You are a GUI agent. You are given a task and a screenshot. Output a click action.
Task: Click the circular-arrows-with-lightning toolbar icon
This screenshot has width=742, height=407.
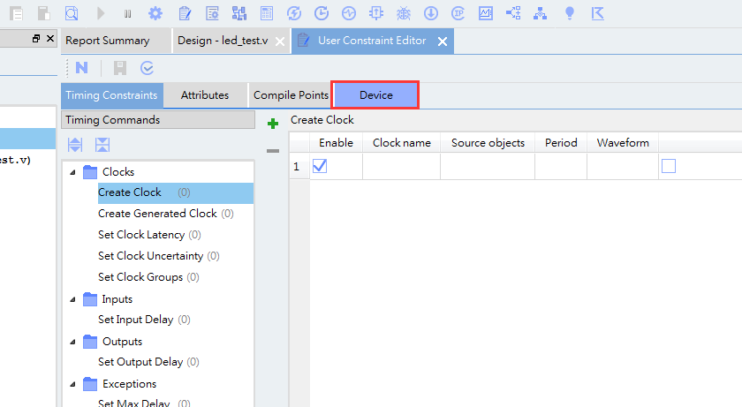pos(294,13)
